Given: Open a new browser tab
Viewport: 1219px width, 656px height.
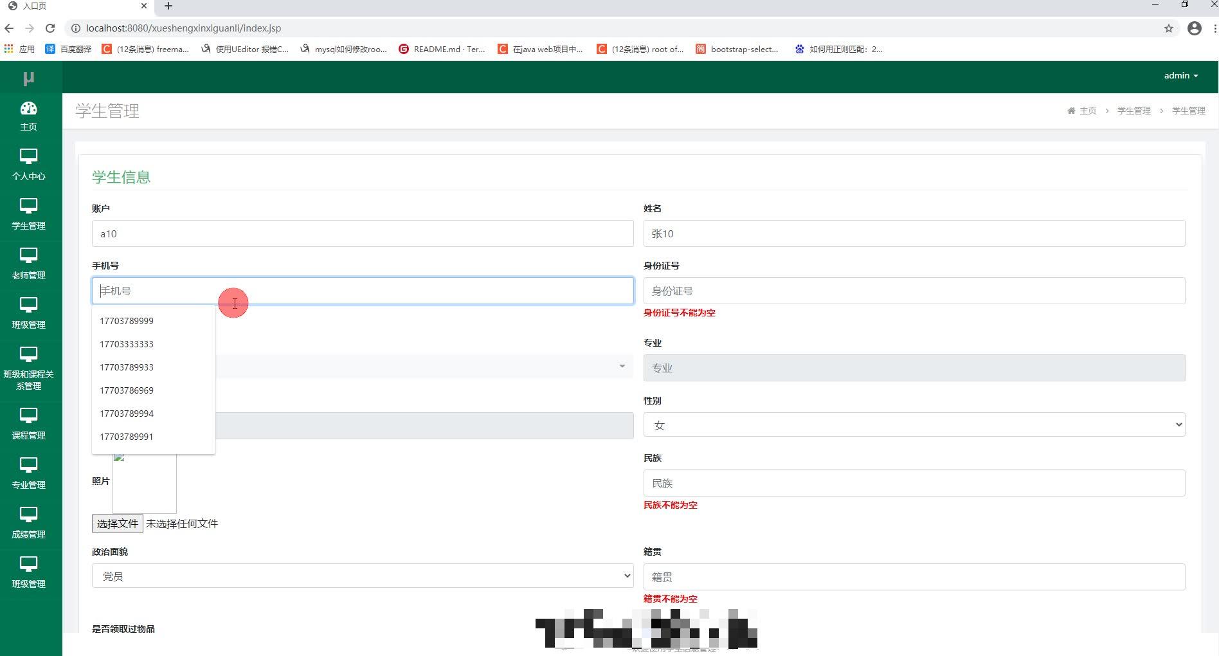Looking at the screenshot, I should click(x=168, y=6).
